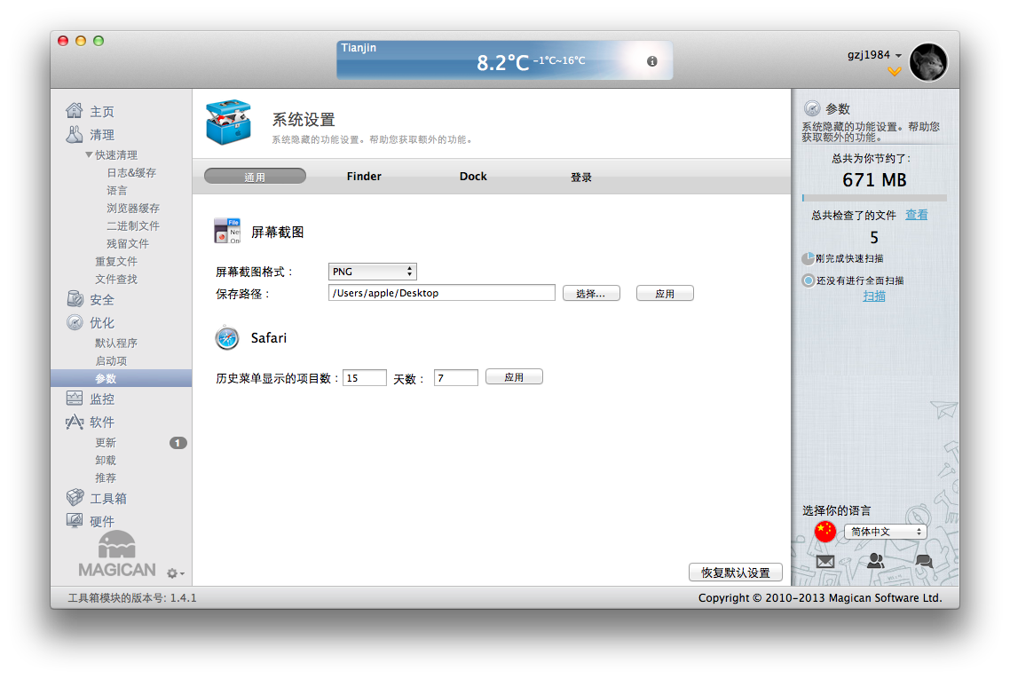The image size is (1010, 679).
Task: Click the 清理 cleanup broom icon
Action: 74,134
